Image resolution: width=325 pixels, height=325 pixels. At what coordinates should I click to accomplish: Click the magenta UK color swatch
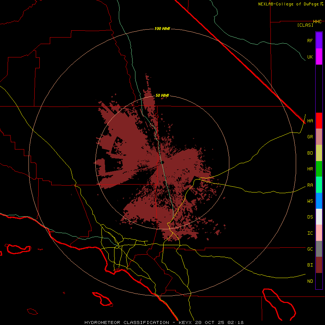click(x=319, y=57)
